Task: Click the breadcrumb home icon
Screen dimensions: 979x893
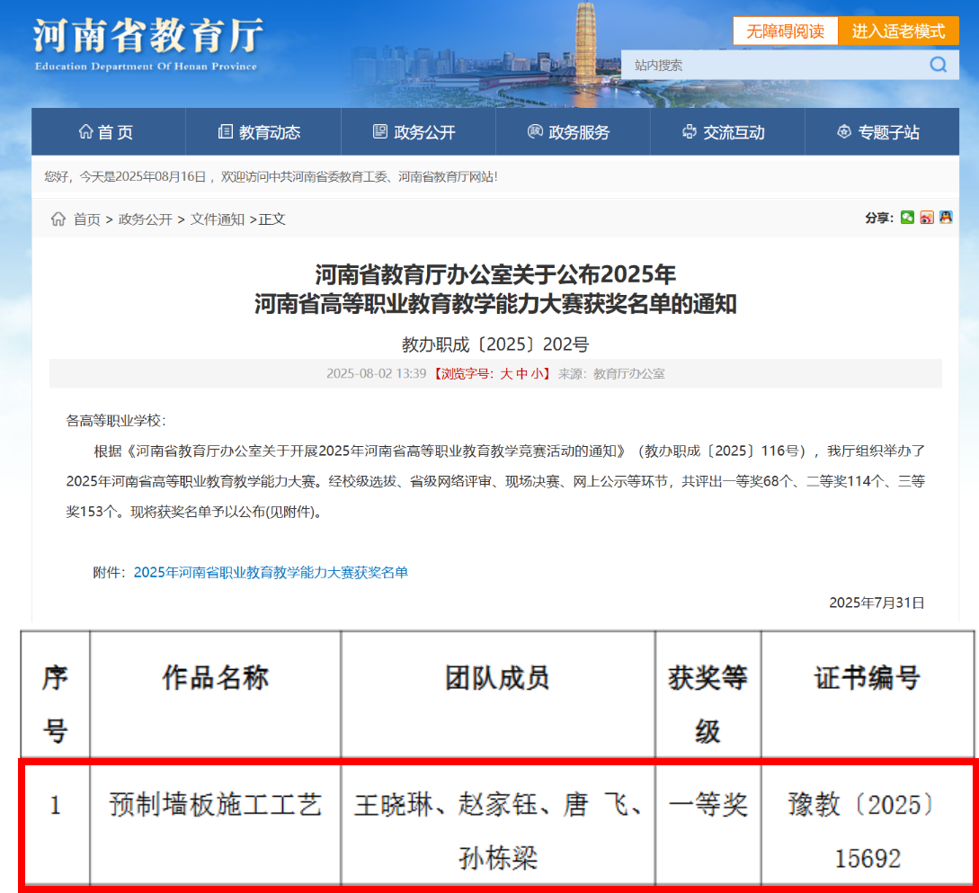Action: pyautogui.click(x=58, y=219)
